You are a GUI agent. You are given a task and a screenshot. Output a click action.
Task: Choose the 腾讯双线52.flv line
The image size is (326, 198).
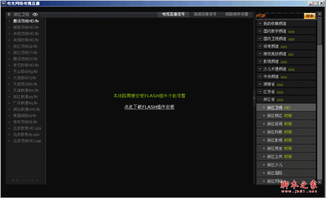tap(26, 59)
